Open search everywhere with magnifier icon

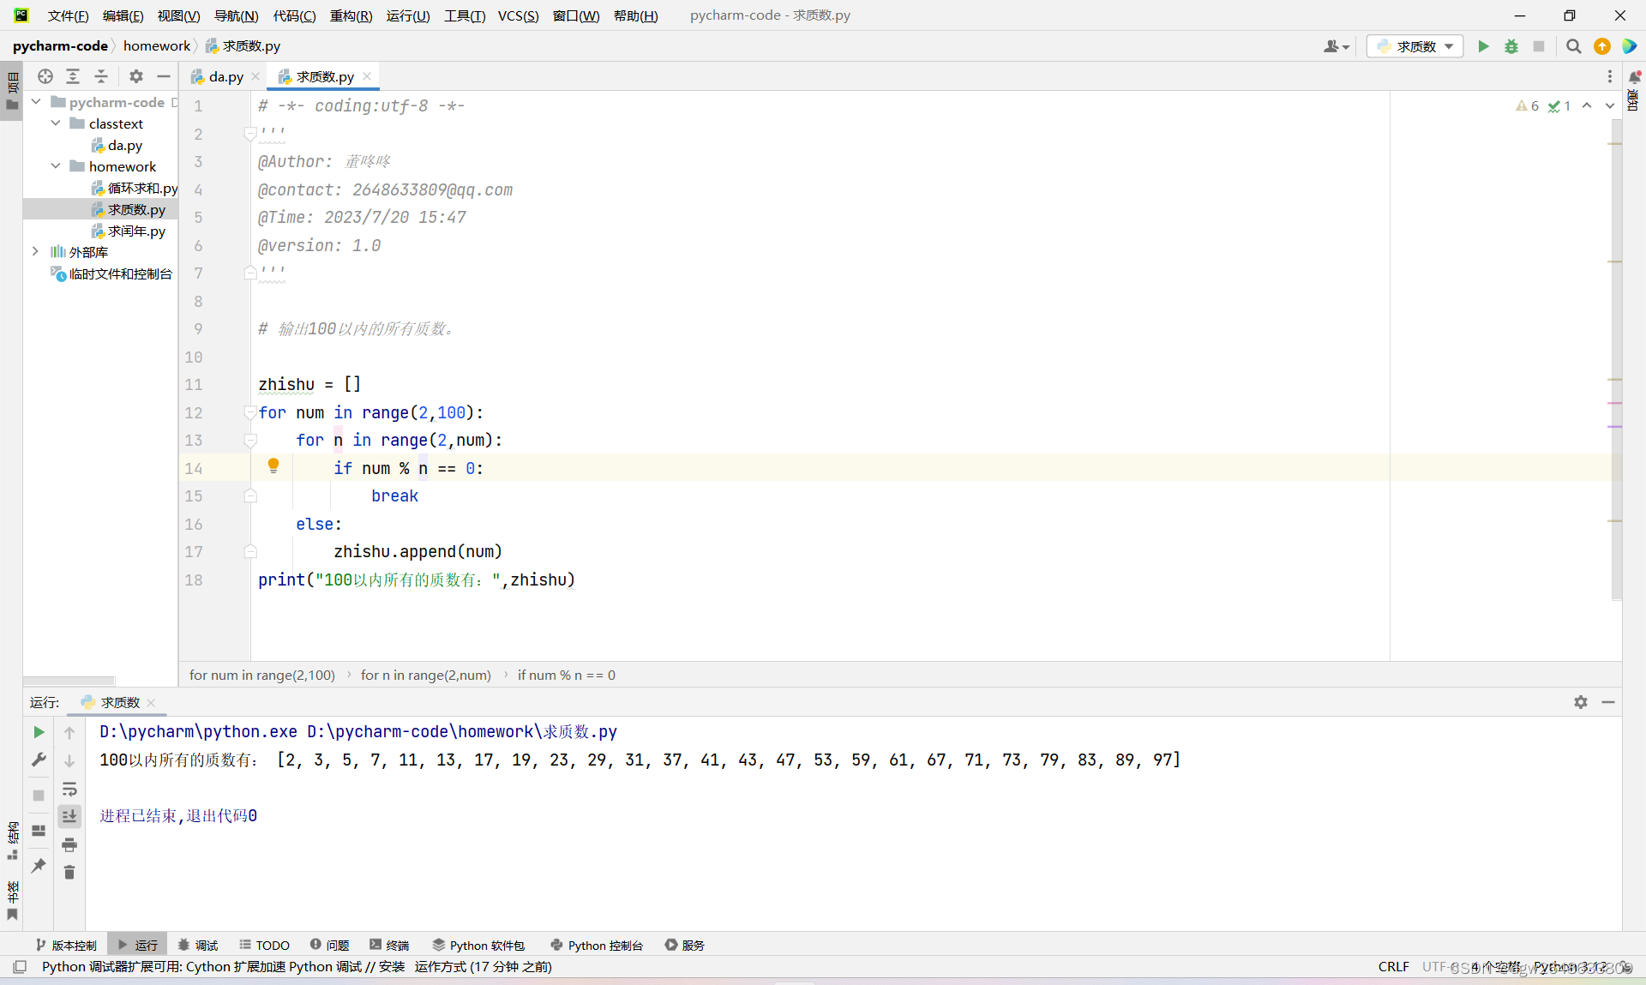(x=1574, y=46)
